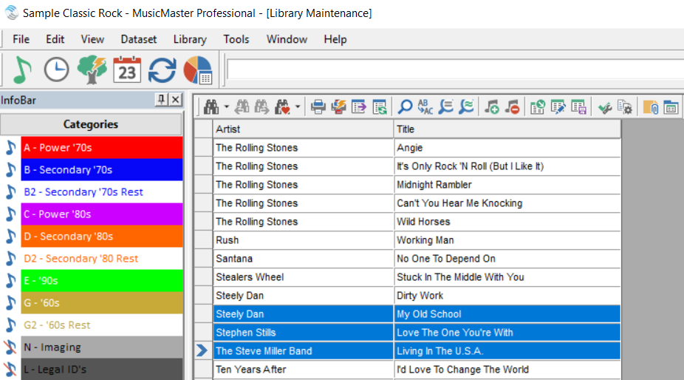684x380 pixels.
Task: Click the Artist column header
Action: [304, 129]
